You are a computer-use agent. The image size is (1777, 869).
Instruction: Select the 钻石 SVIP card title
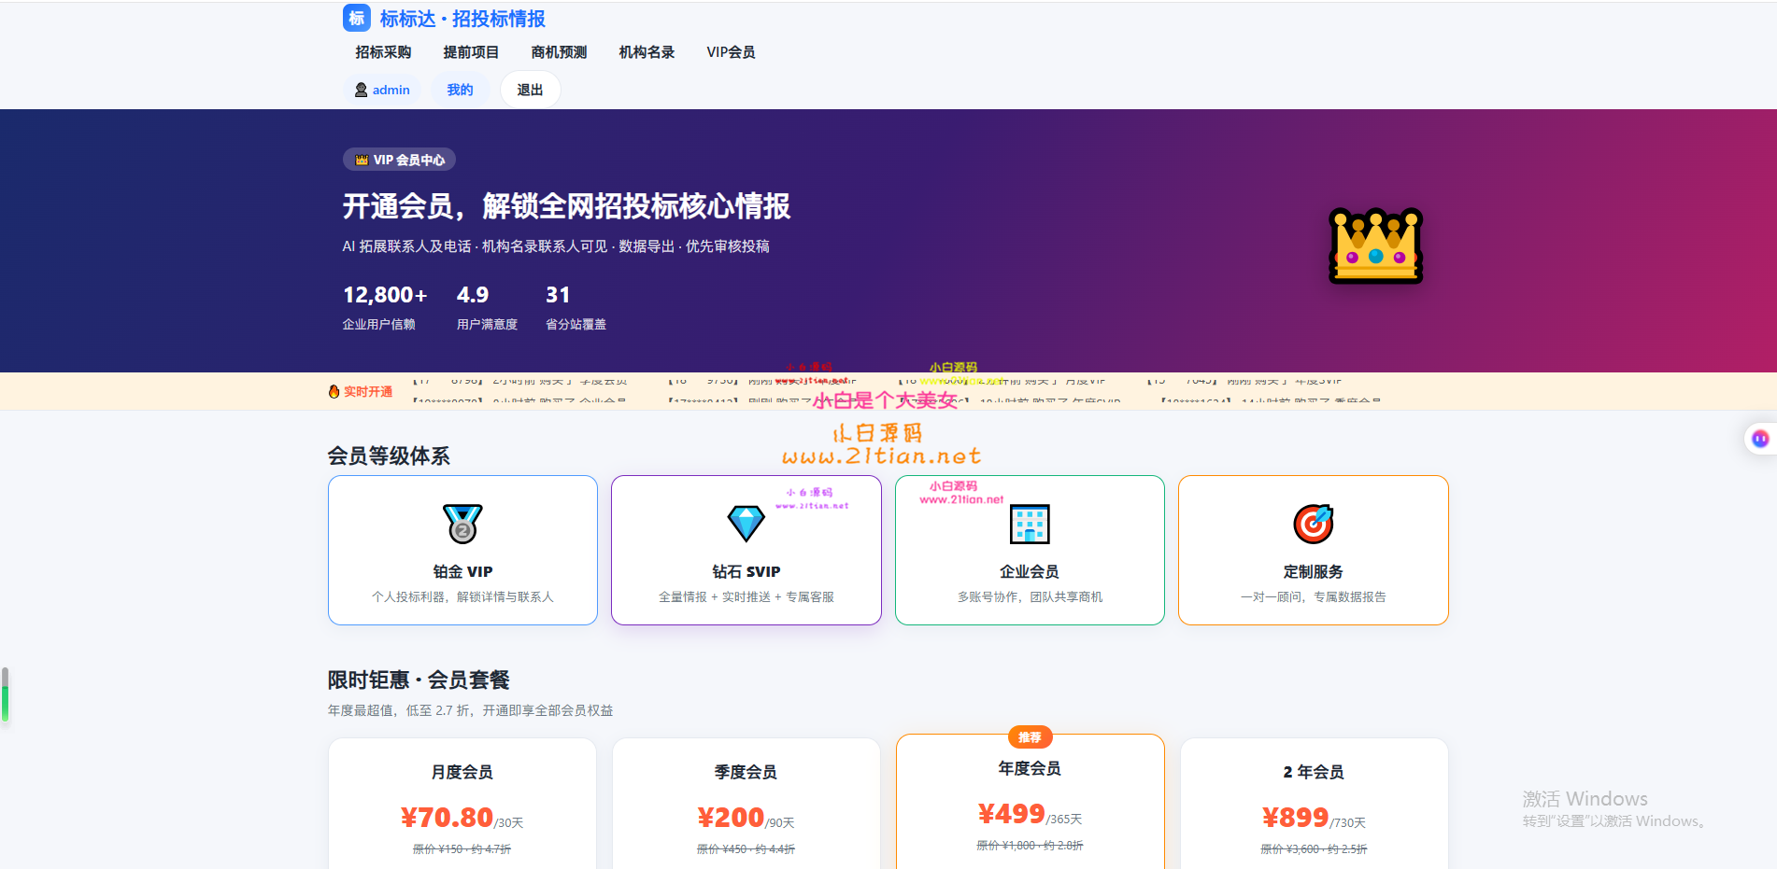pos(746,571)
